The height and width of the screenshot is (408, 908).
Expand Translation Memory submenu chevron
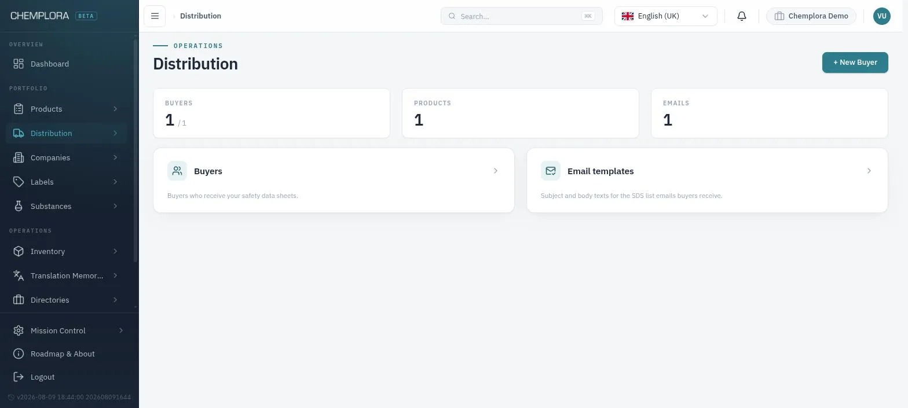(x=115, y=275)
